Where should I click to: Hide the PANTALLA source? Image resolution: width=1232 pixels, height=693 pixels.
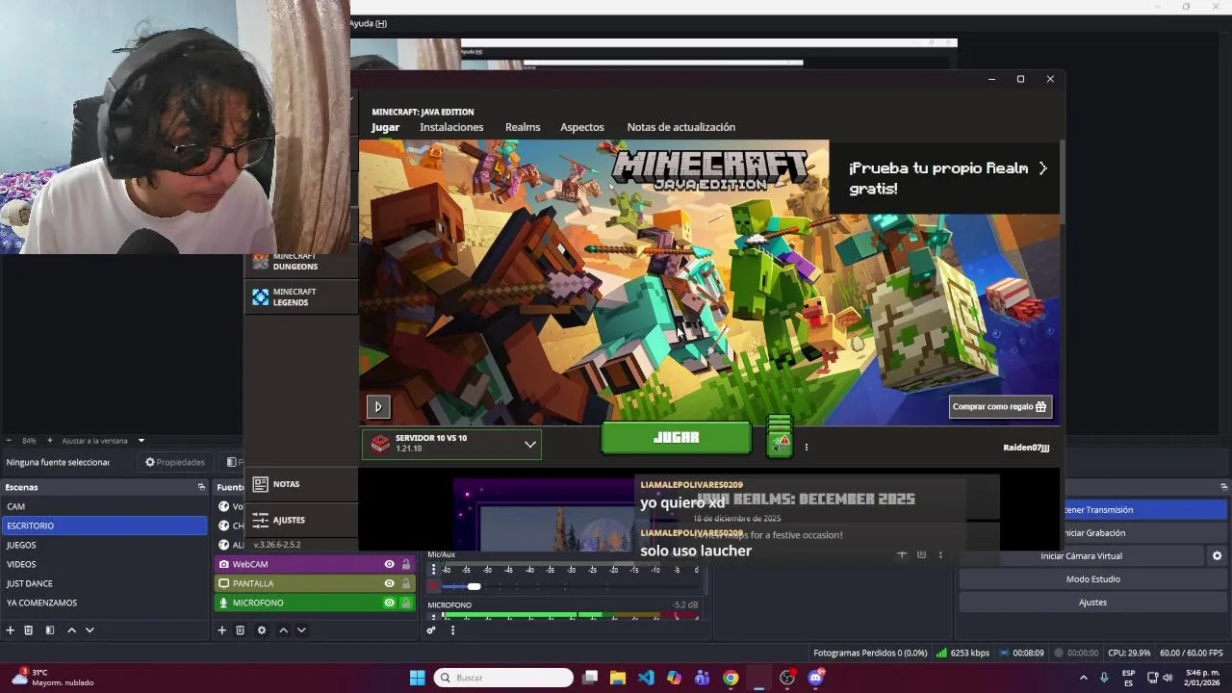click(389, 583)
